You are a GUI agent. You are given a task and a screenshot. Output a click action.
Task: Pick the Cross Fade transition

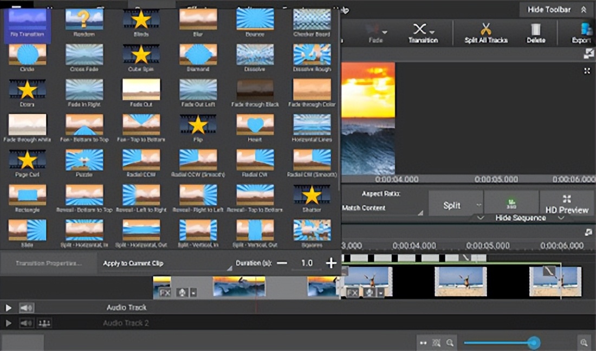tap(84, 55)
